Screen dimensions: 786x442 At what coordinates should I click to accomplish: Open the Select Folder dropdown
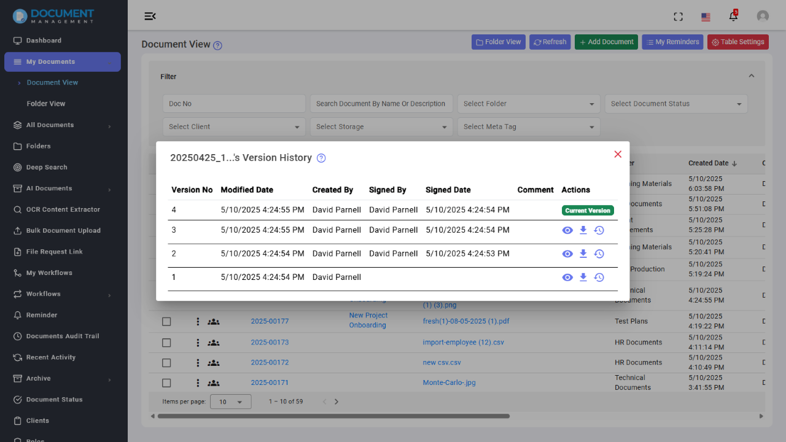pos(528,103)
